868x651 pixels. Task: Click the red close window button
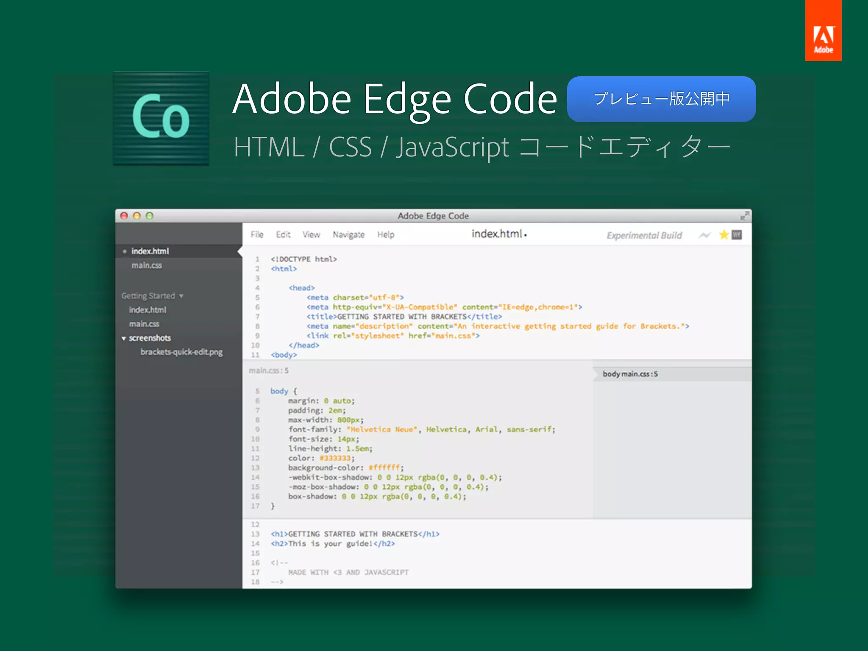click(124, 216)
